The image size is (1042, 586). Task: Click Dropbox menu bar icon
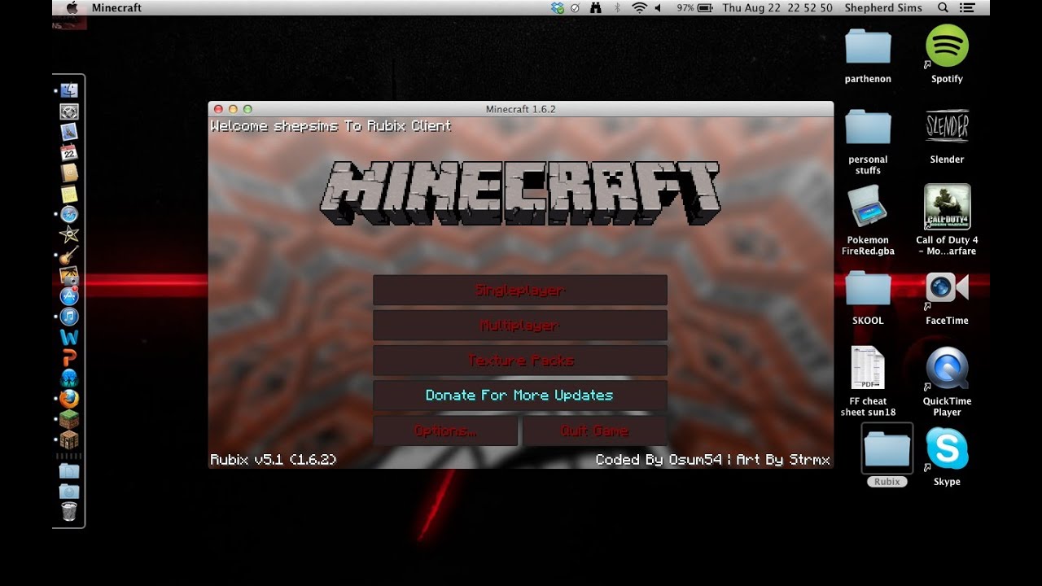(x=558, y=8)
